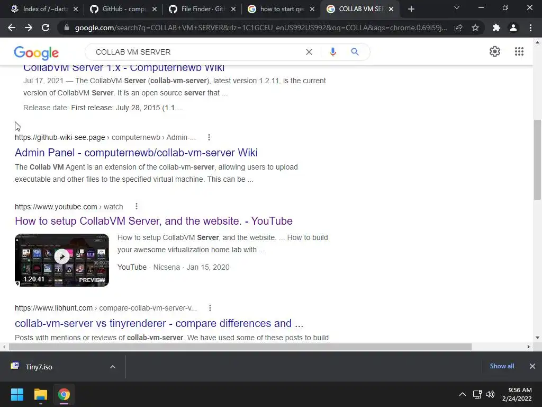Open the clock and date 9:56 AM
Viewport: 542px width, 407px height.
[517, 394]
